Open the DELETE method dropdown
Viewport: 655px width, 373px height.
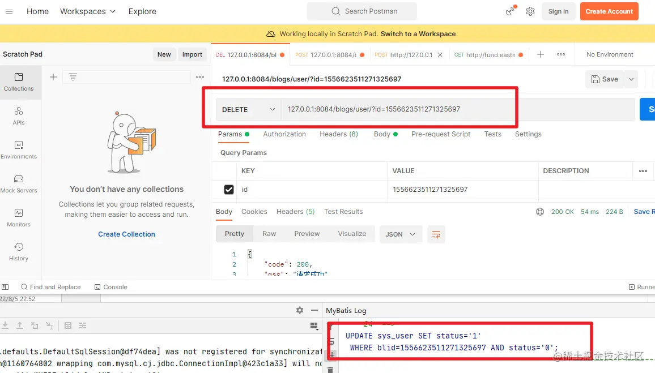249,109
